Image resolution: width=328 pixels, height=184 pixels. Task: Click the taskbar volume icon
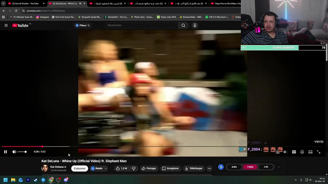click(x=310, y=180)
